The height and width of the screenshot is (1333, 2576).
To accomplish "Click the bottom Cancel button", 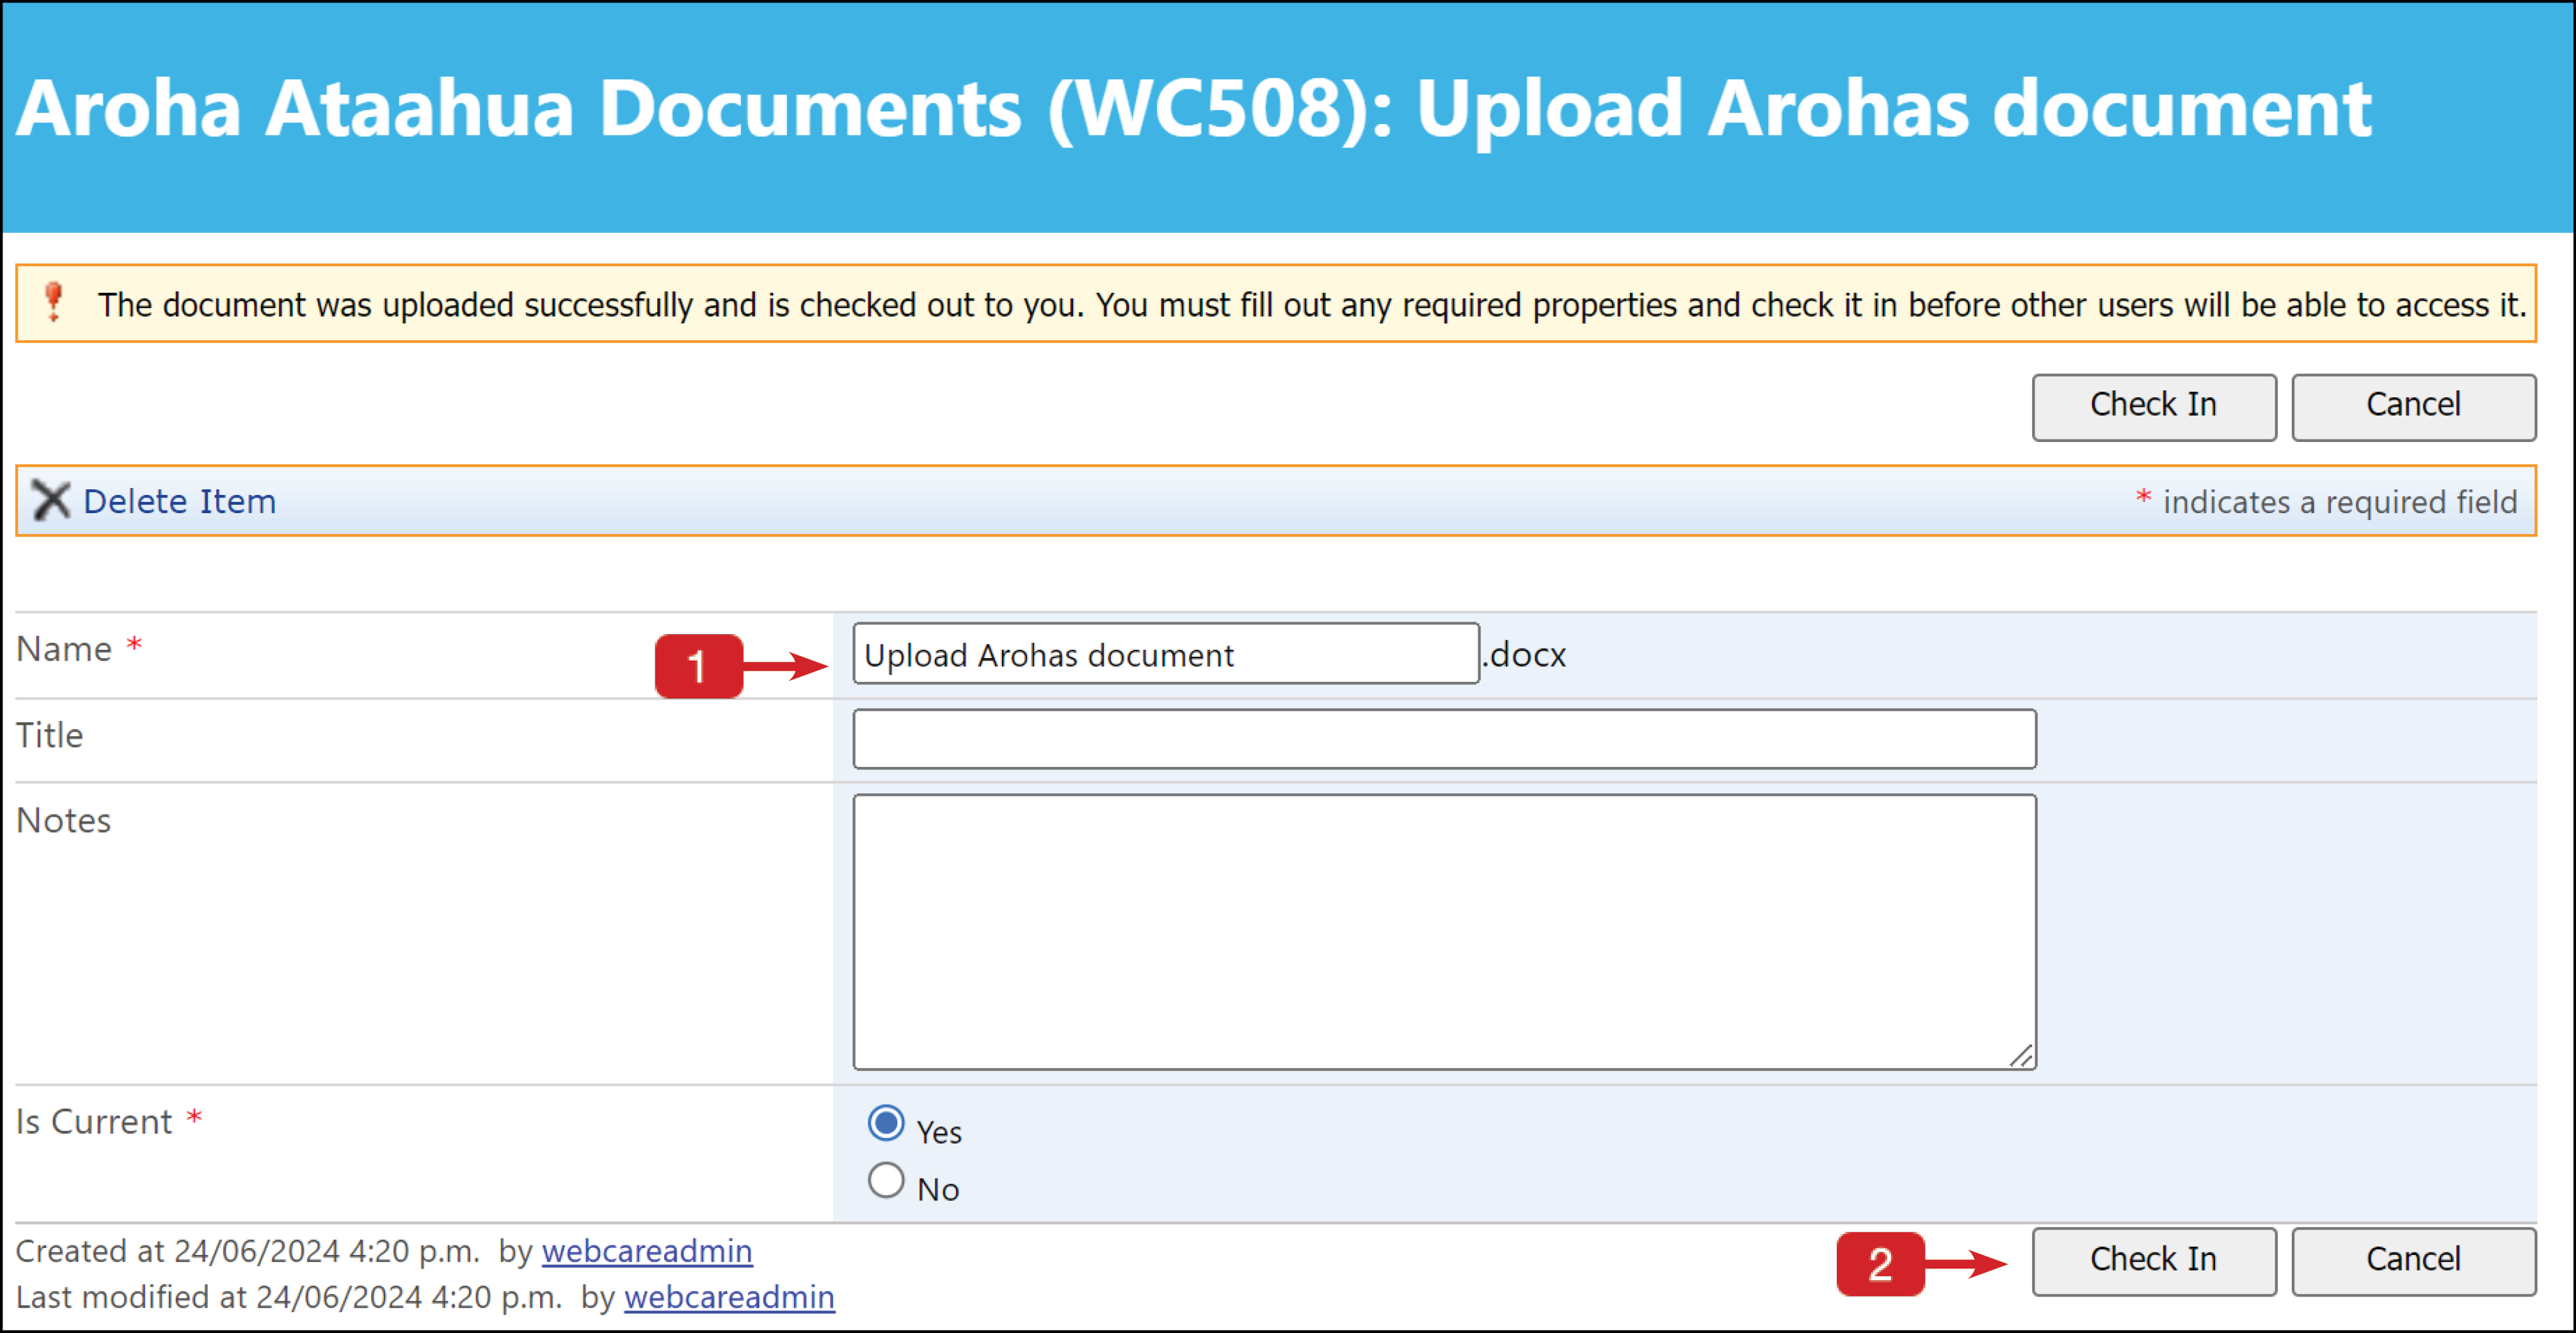I will pos(2413,1262).
